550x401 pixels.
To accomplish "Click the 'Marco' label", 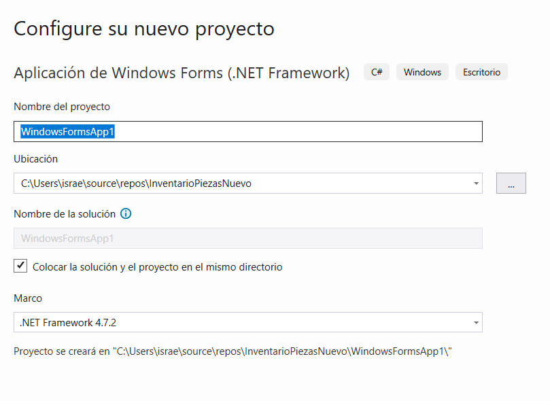I will click(28, 298).
